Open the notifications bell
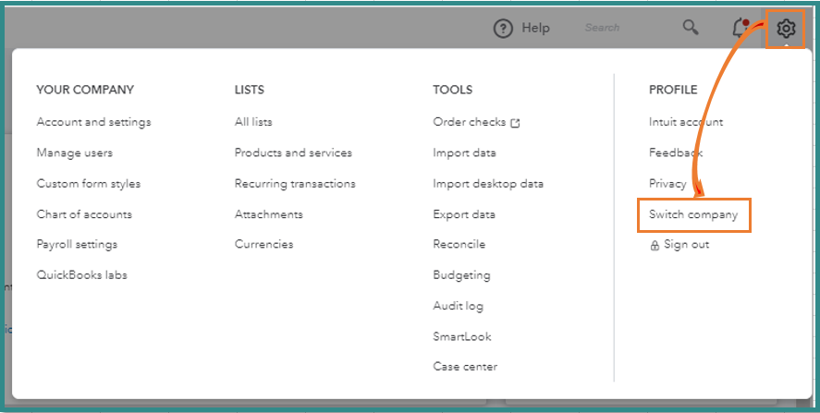The width and height of the screenshot is (820, 413). coord(740,28)
